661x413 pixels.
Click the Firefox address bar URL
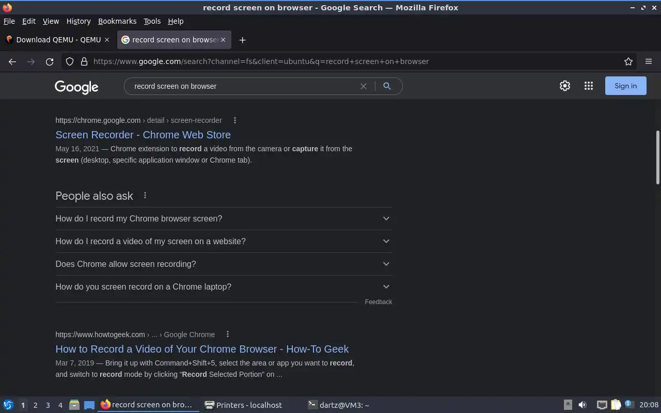(x=261, y=61)
